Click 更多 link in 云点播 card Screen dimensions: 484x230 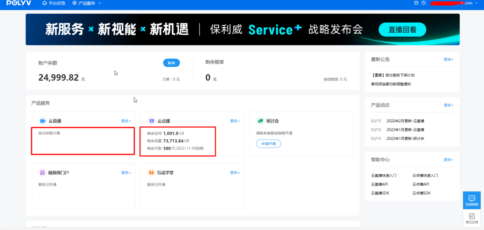(235, 121)
